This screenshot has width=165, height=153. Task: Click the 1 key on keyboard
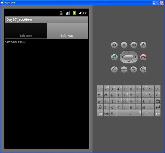(x=100, y=88)
